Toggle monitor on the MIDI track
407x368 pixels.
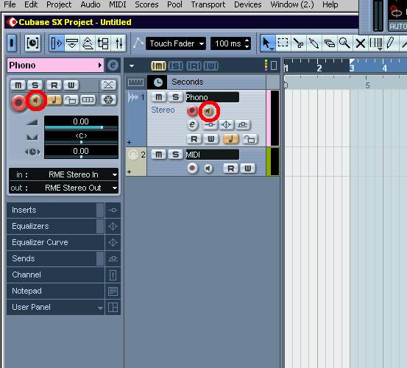[208, 169]
